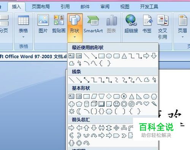Pick the crescent moon shape
This screenshot has width=190, height=150.
[79, 112]
